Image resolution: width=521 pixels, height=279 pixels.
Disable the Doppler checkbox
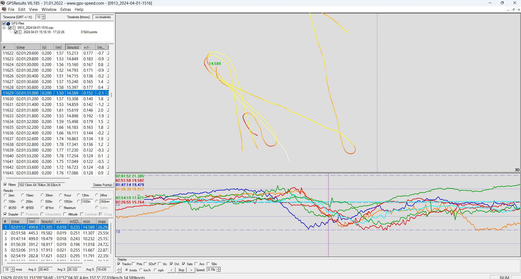[5, 214]
